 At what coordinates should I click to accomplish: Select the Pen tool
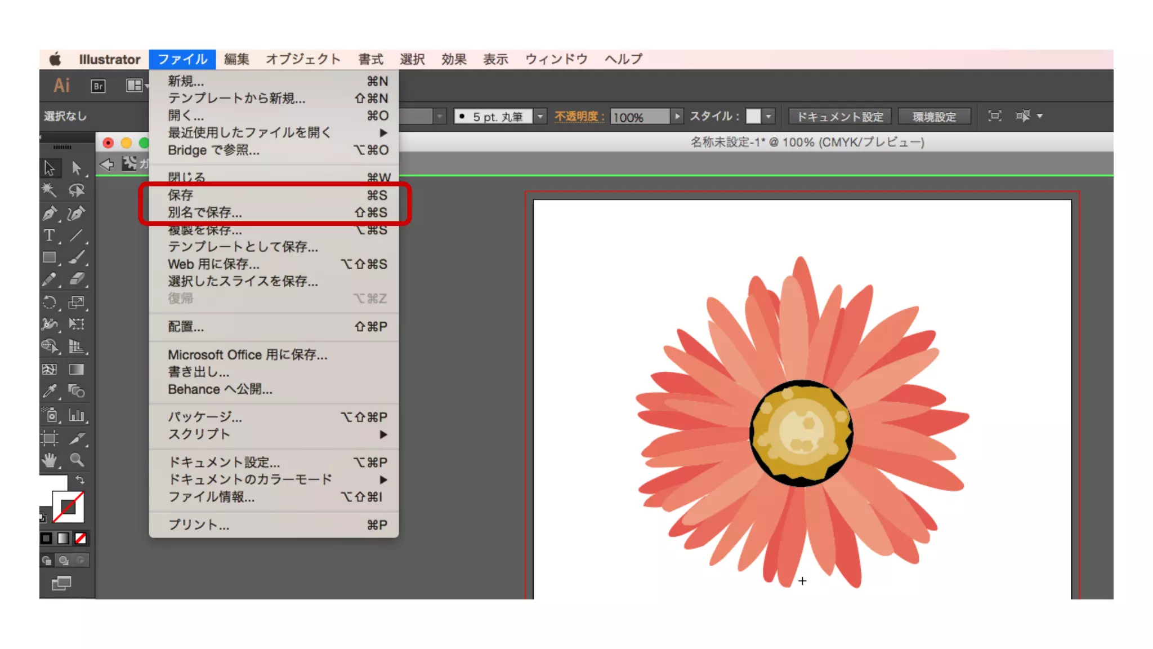(x=50, y=214)
